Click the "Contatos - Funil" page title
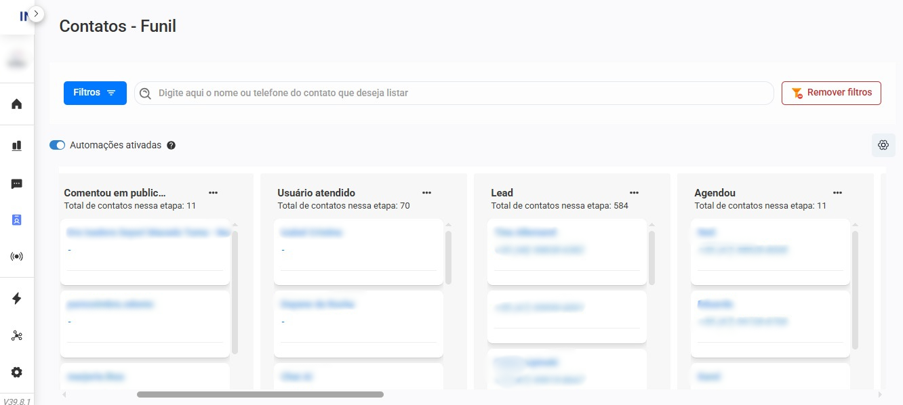 tap(118, 26)
